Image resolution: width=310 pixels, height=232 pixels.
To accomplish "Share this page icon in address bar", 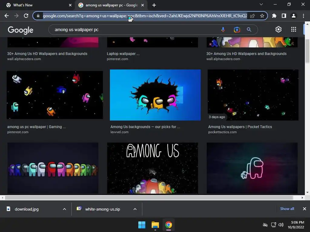I will 252,16.
